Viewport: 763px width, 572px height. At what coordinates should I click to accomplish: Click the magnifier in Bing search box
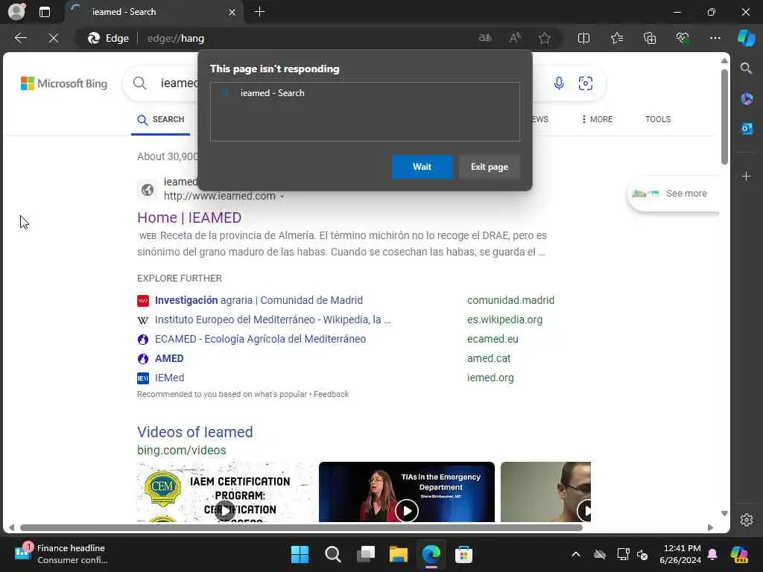[139, 83]
